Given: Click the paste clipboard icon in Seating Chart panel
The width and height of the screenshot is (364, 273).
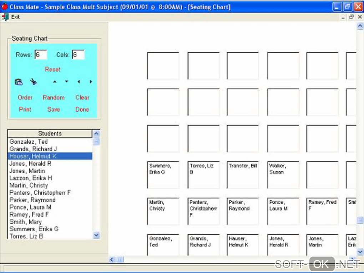Looking at the screenshot, I should tap(19, 82).
